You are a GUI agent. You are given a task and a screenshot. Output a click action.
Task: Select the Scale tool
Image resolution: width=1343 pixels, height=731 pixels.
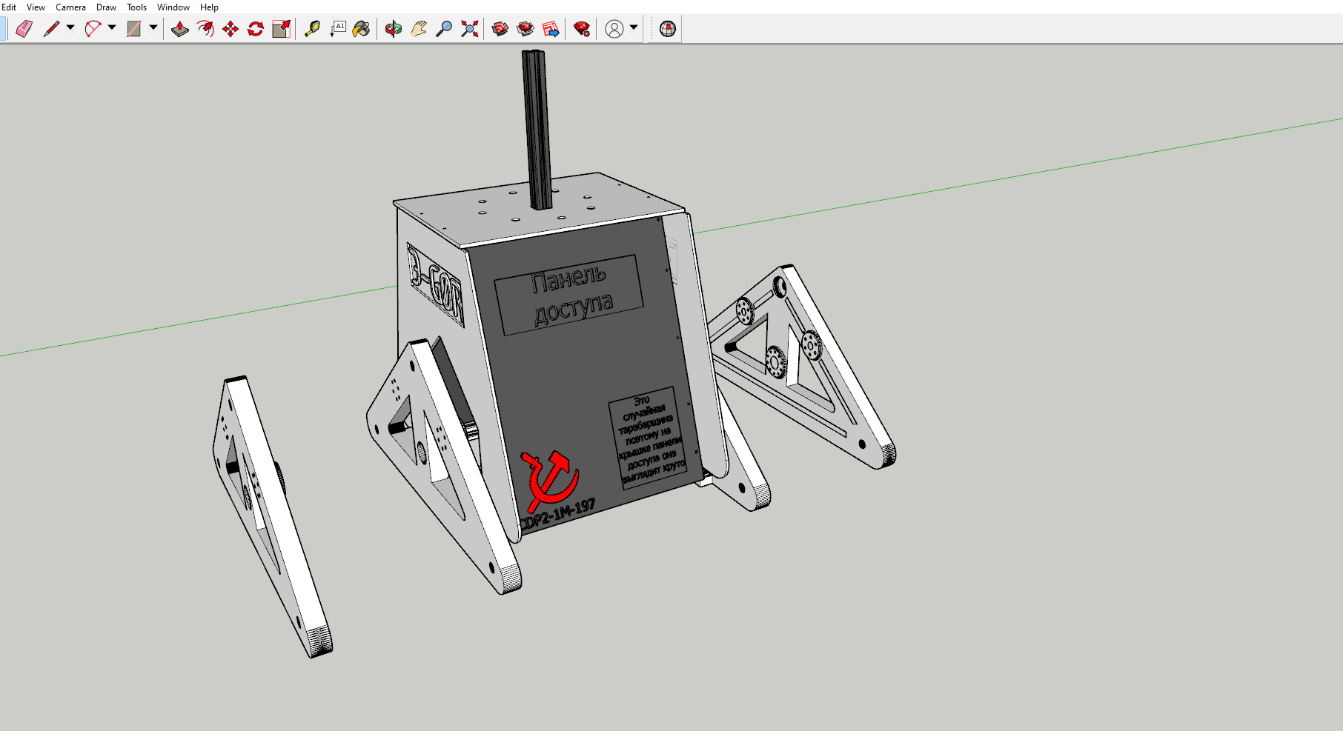(281, 29)
